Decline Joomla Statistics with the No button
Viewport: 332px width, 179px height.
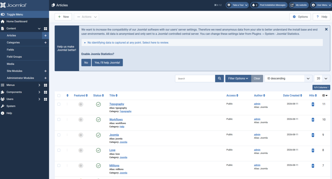click(86, 63)
